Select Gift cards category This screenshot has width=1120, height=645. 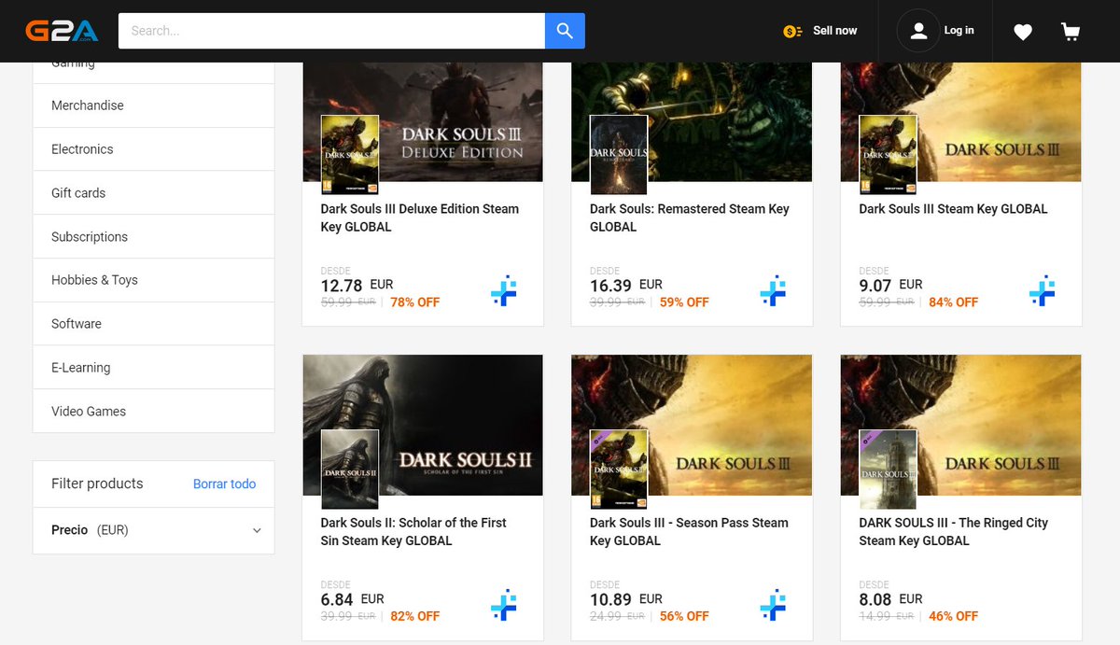(154, 193)
